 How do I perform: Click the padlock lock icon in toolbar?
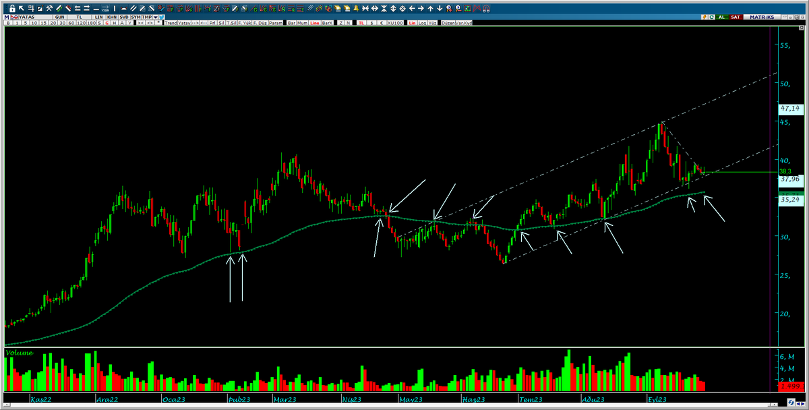click(12, 9)
